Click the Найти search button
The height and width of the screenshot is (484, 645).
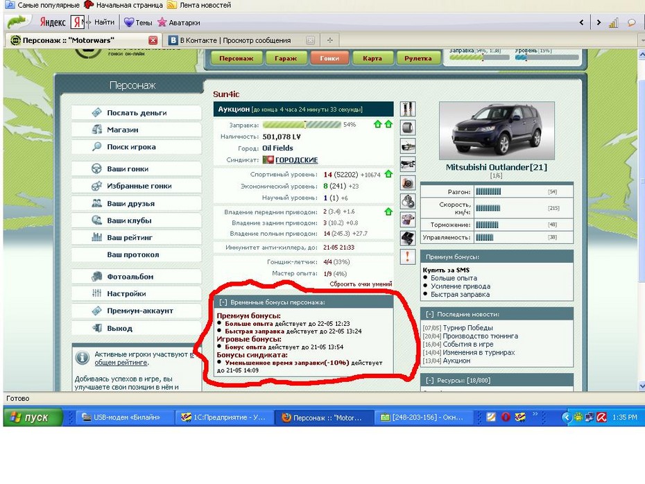point(104,22)
